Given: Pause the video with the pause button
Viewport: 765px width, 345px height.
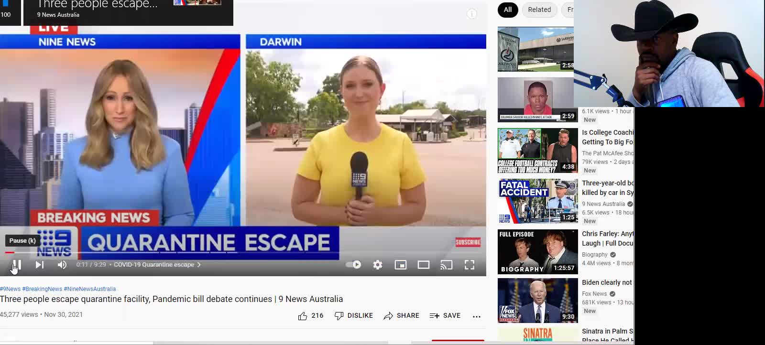Looking at the screenshot, I should [17, 265].
